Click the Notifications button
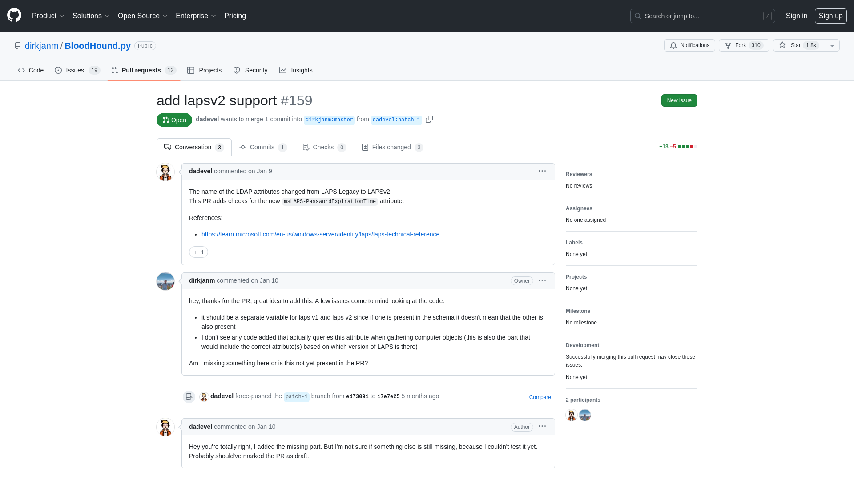854x480 pixels. click(689, 45)
